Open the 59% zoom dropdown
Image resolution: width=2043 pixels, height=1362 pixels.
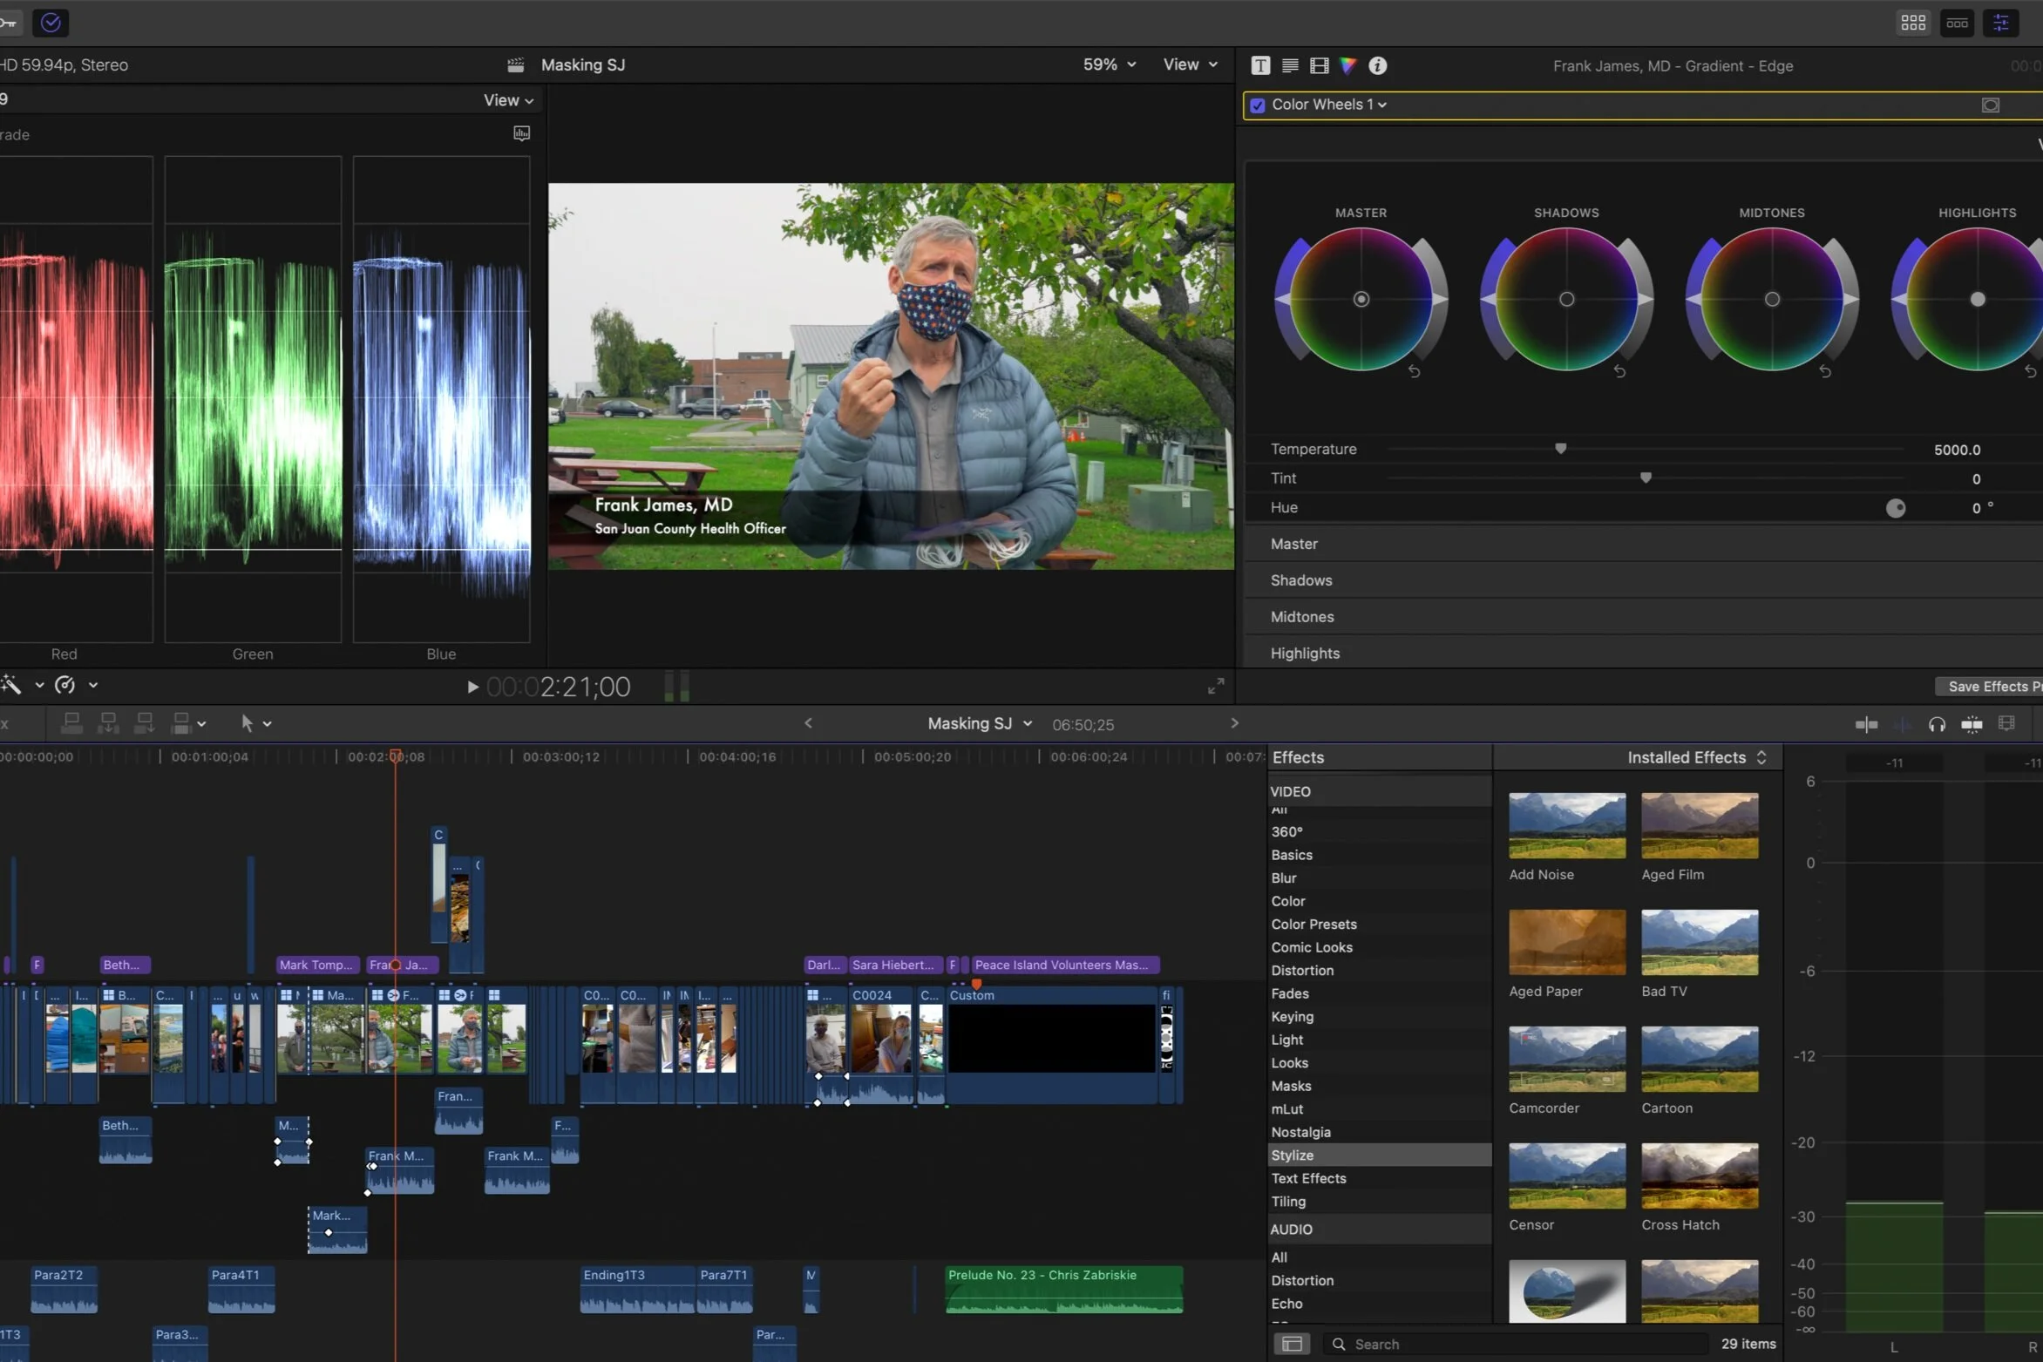point(1110,64)
